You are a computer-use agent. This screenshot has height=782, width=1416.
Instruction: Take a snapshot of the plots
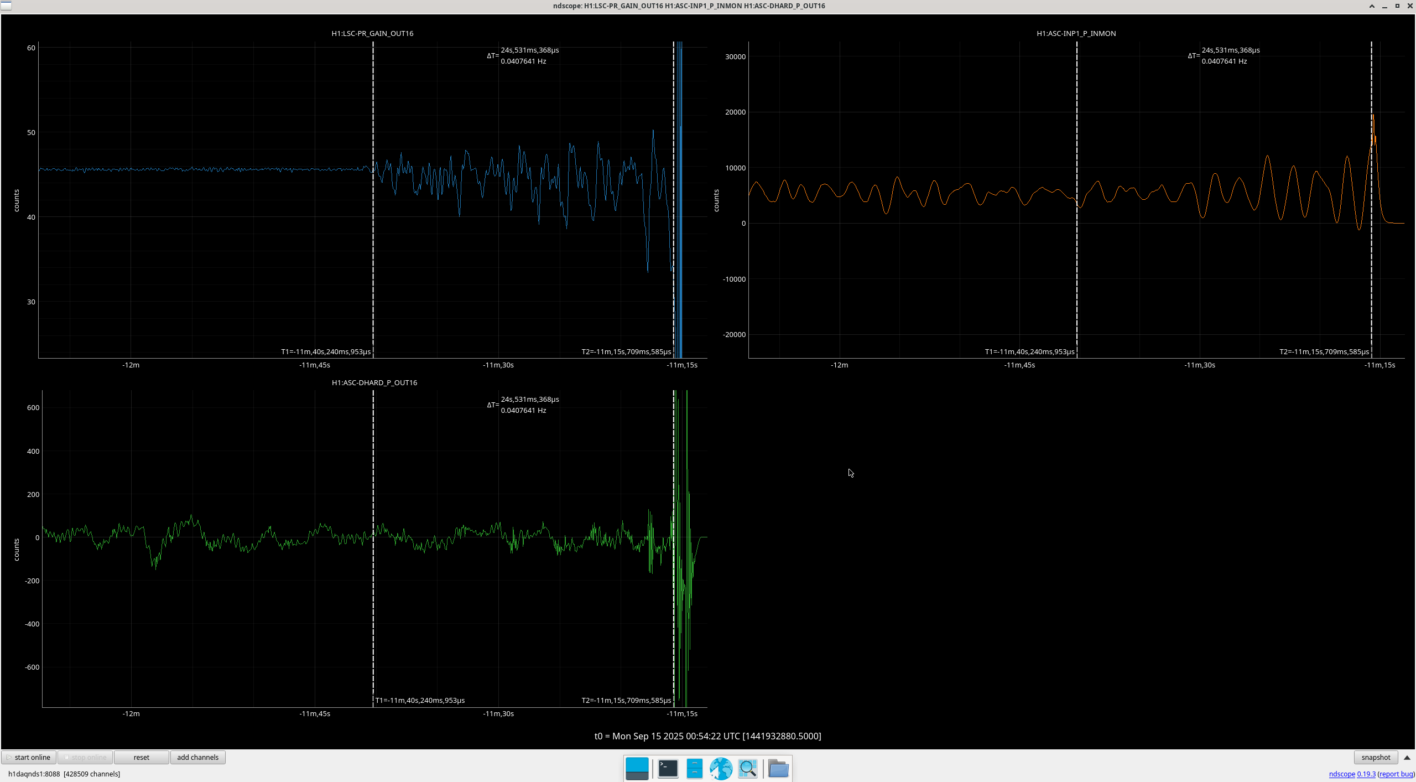pyautogui.click(x=1376, y=757)
